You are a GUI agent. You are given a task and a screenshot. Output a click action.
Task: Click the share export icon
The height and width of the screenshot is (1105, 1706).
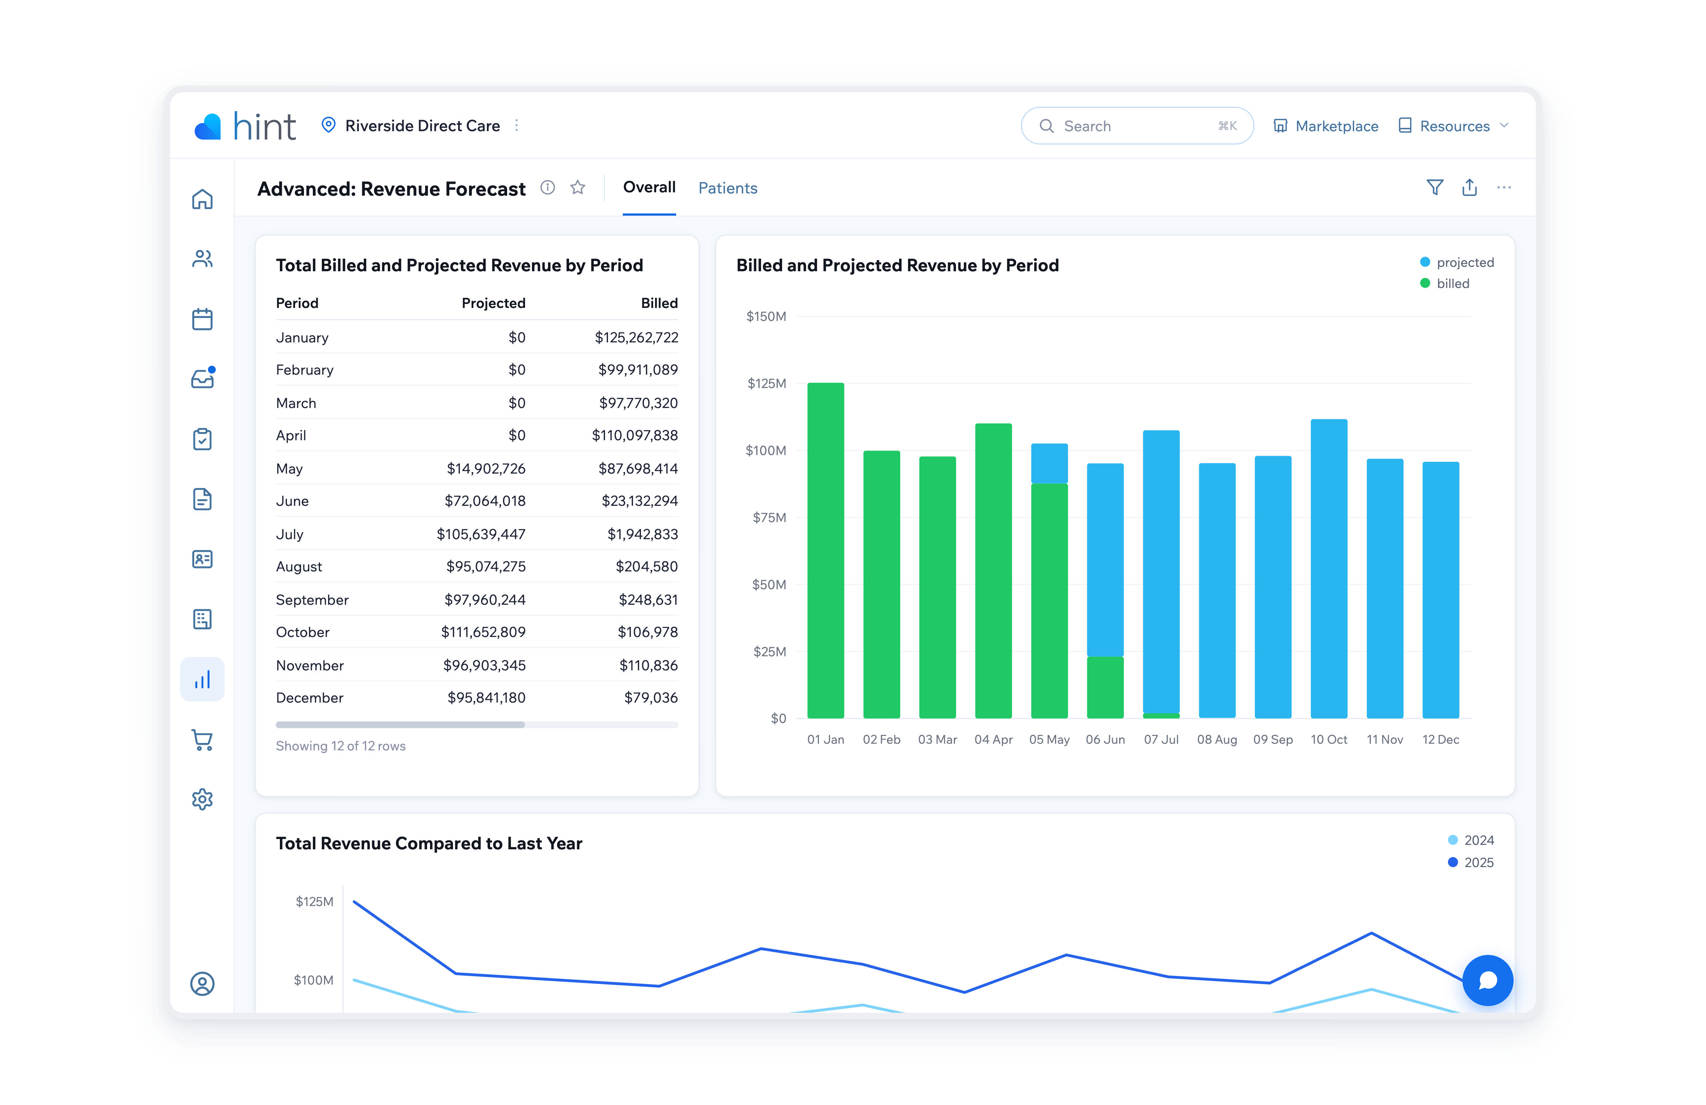tap(1469, 188)
